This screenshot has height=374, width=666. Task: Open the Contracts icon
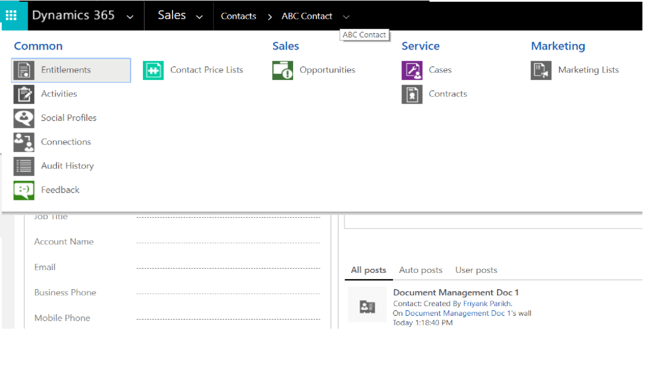coord(412,94)
